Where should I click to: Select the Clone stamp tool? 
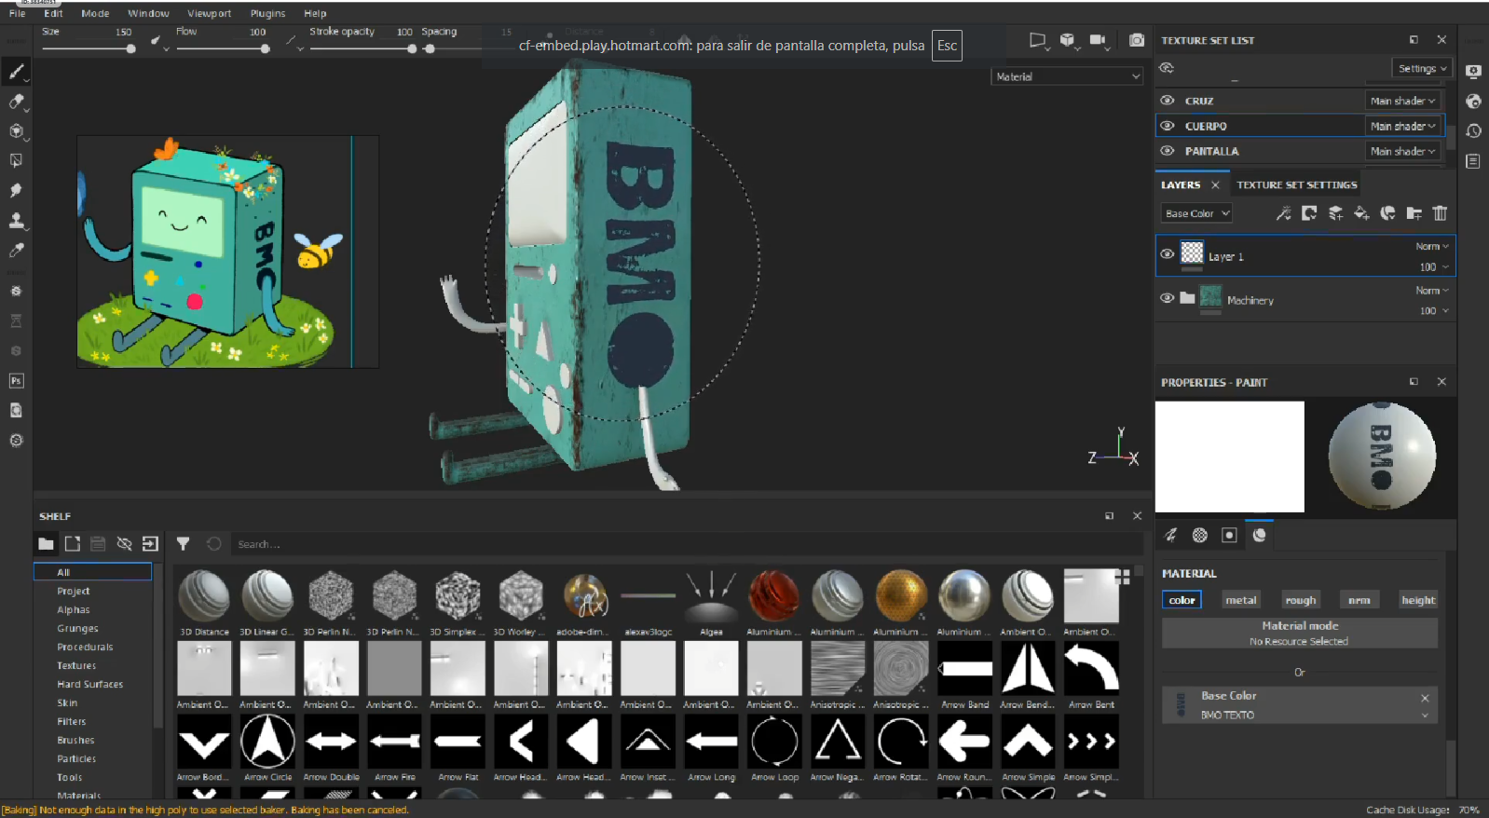[17, 221]
